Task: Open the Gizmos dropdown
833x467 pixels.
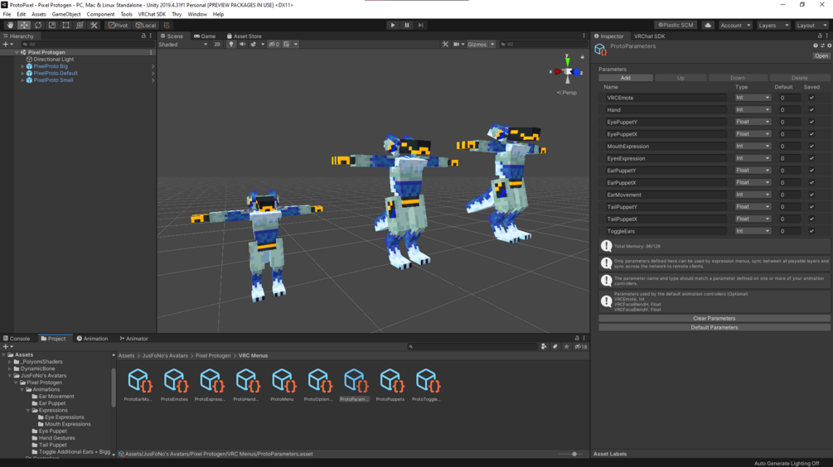Action: click(481, 45)
